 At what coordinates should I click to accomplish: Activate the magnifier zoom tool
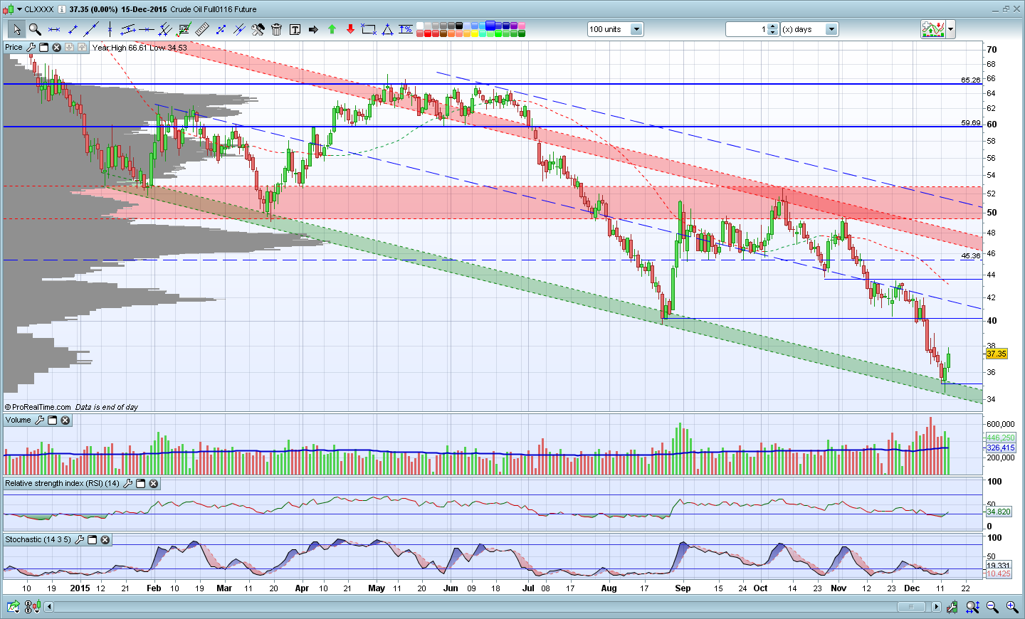[35, 29]
